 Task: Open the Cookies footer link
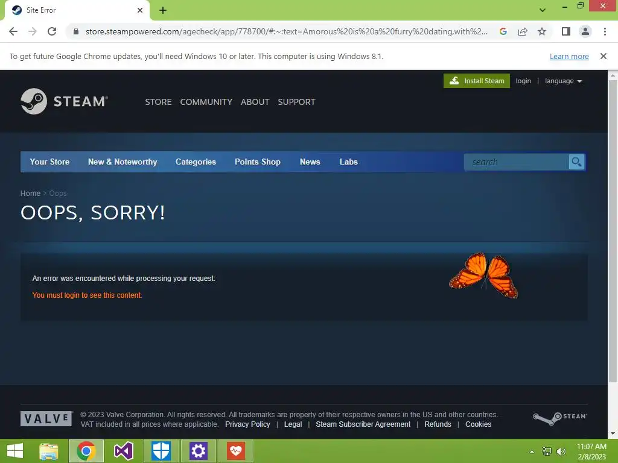tap(478, 424)
